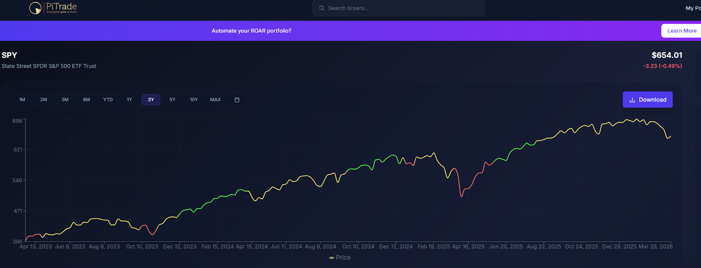Click the search magnifier icon
This screenshot has height=268, width=701.
(x=322, y=8)
